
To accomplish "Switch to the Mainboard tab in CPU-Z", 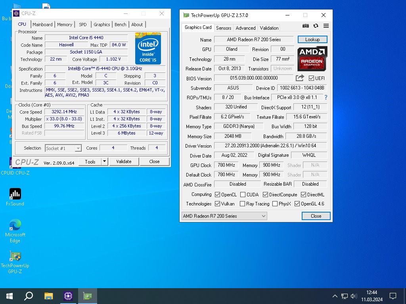I will [x=42, y=25].
